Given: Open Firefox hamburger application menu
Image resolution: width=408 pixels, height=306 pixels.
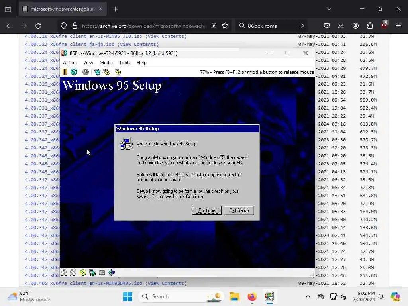Looking at the screenshot, I should click(x=398, y=26).
